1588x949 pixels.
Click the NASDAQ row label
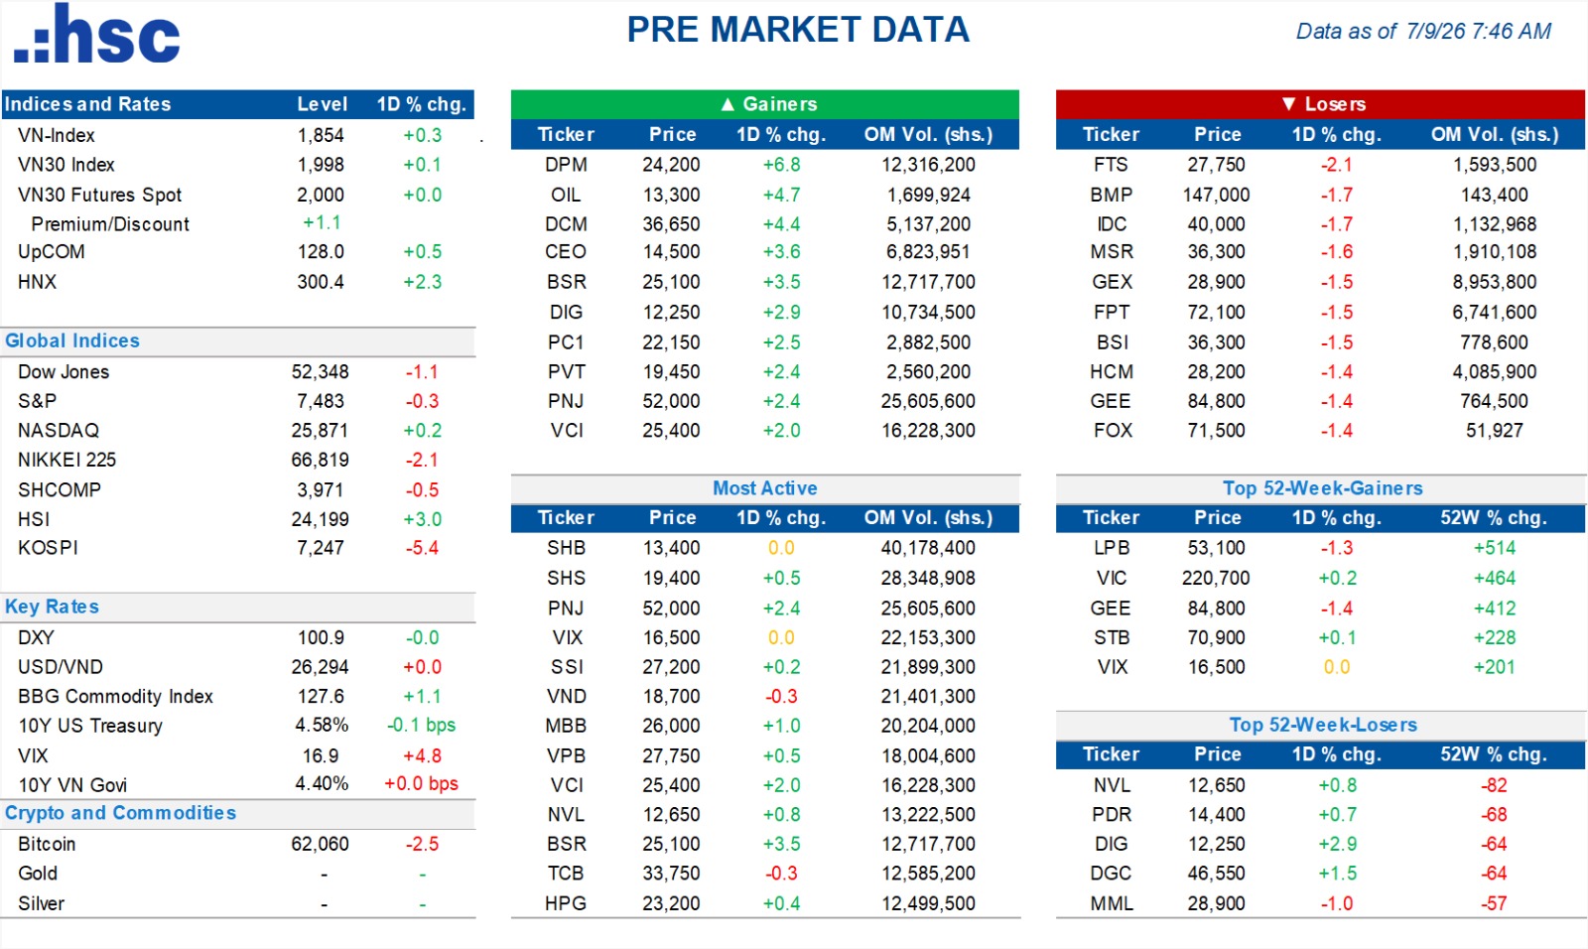coord(59,431)
